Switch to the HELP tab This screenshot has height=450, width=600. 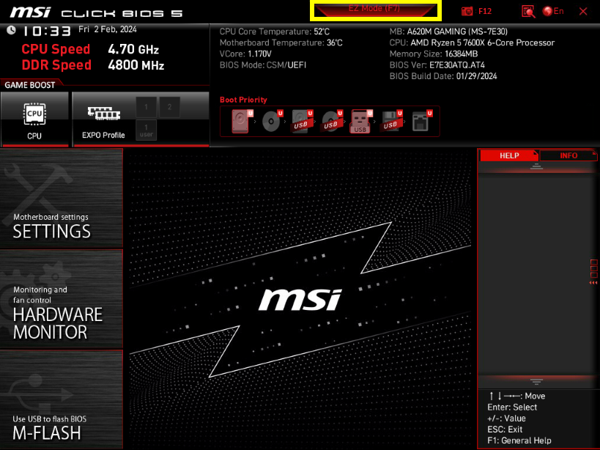(509, 155)
